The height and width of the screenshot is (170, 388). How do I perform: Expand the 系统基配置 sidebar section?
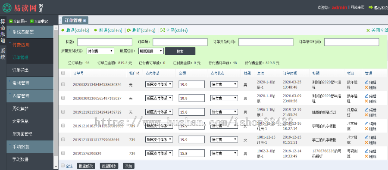(x=30, y=32)
